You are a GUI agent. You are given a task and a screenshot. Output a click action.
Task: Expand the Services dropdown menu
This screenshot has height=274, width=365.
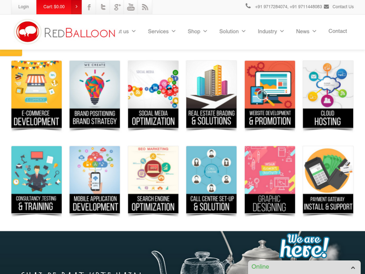click(162, 31)
